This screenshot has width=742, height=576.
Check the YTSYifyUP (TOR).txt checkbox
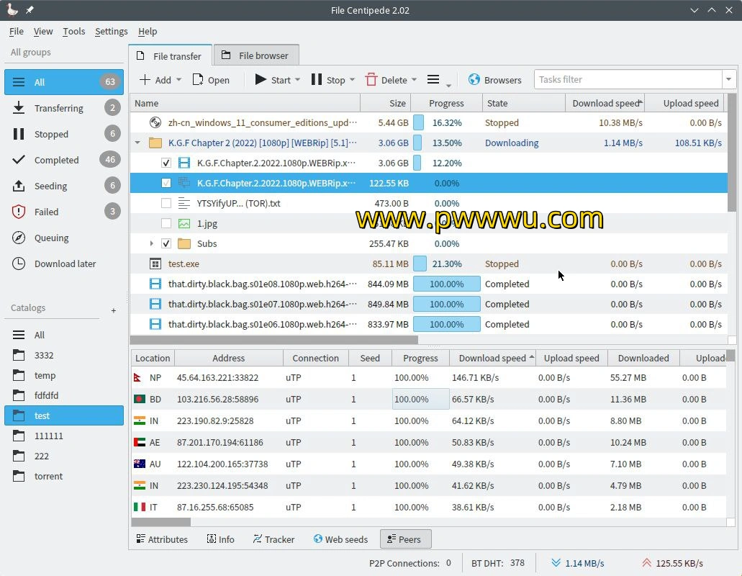pos(166,204)
